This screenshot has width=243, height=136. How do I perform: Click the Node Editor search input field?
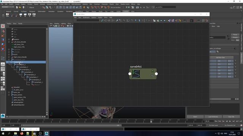(x=88, y=20)
